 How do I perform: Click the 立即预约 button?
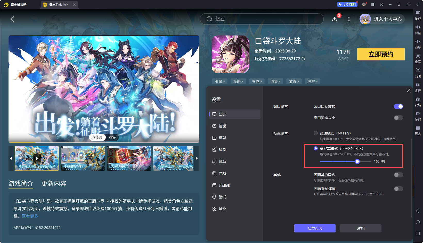point(381,54)
